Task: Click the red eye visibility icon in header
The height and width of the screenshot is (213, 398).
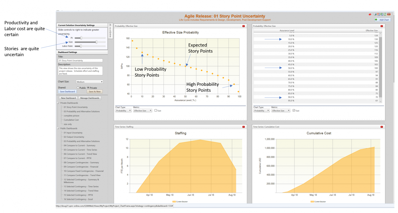Action: click(370, 15)
